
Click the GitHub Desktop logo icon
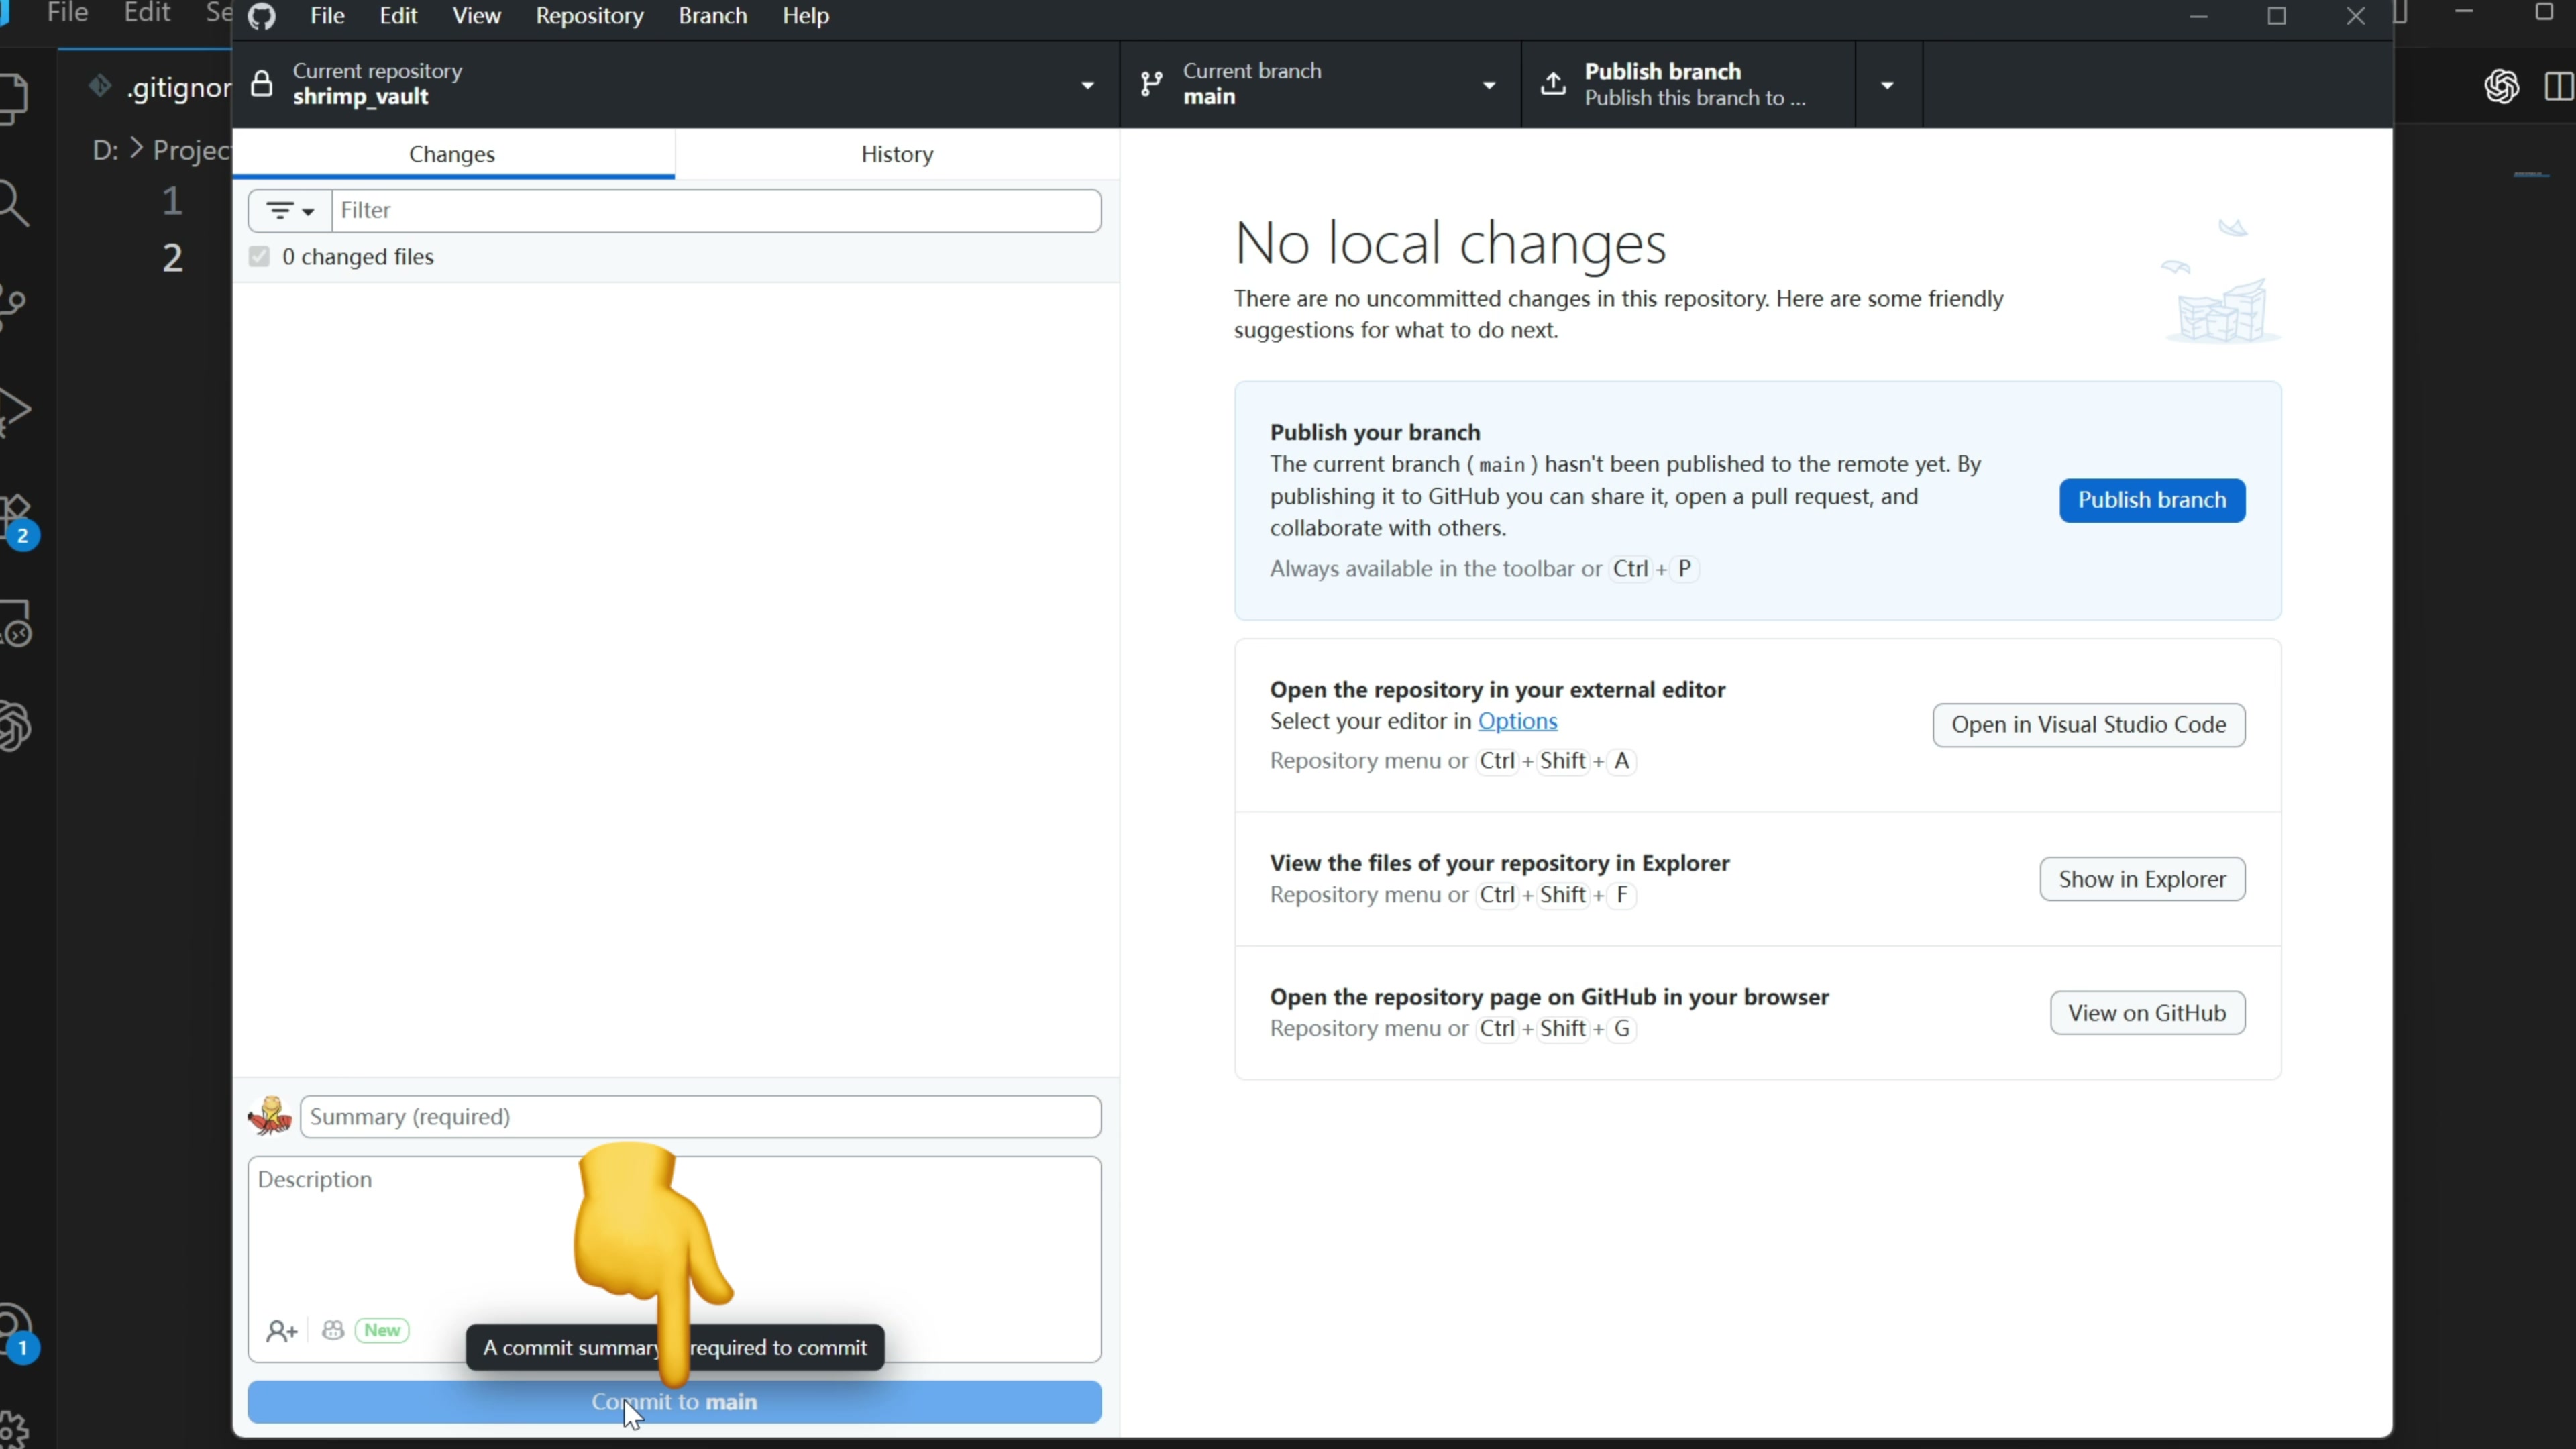[x=262, y=16]
